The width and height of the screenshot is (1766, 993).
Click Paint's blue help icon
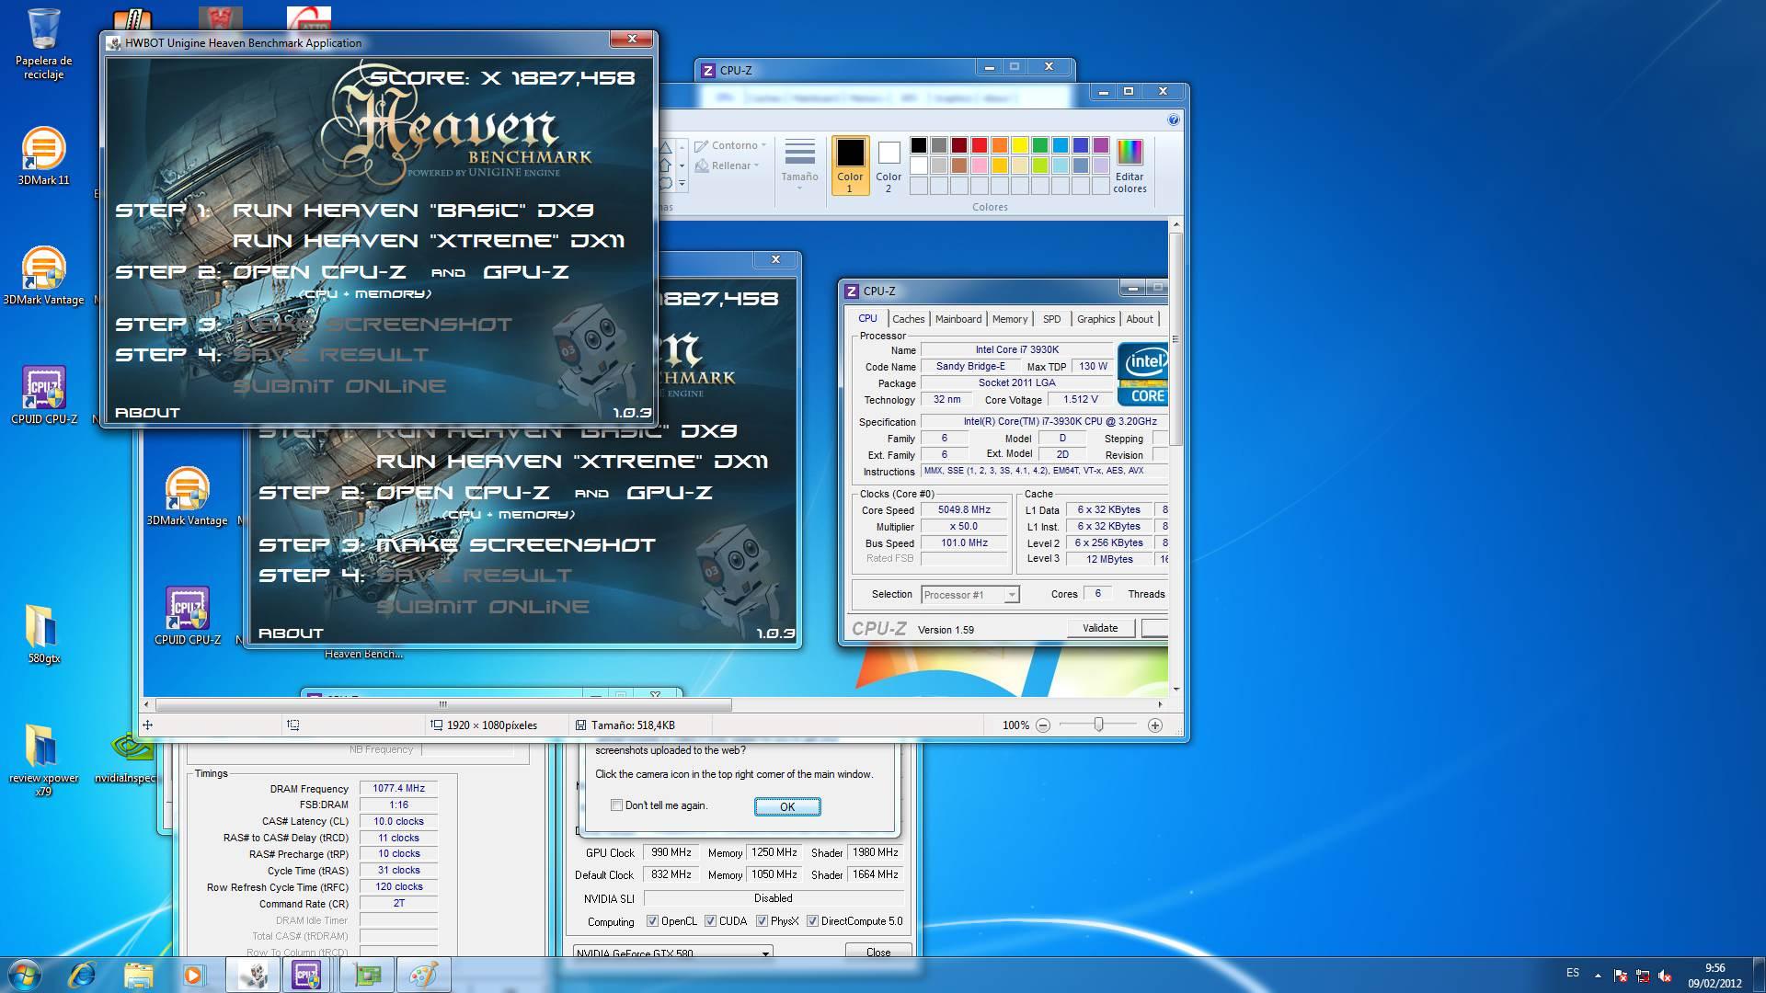[1173, 120]
